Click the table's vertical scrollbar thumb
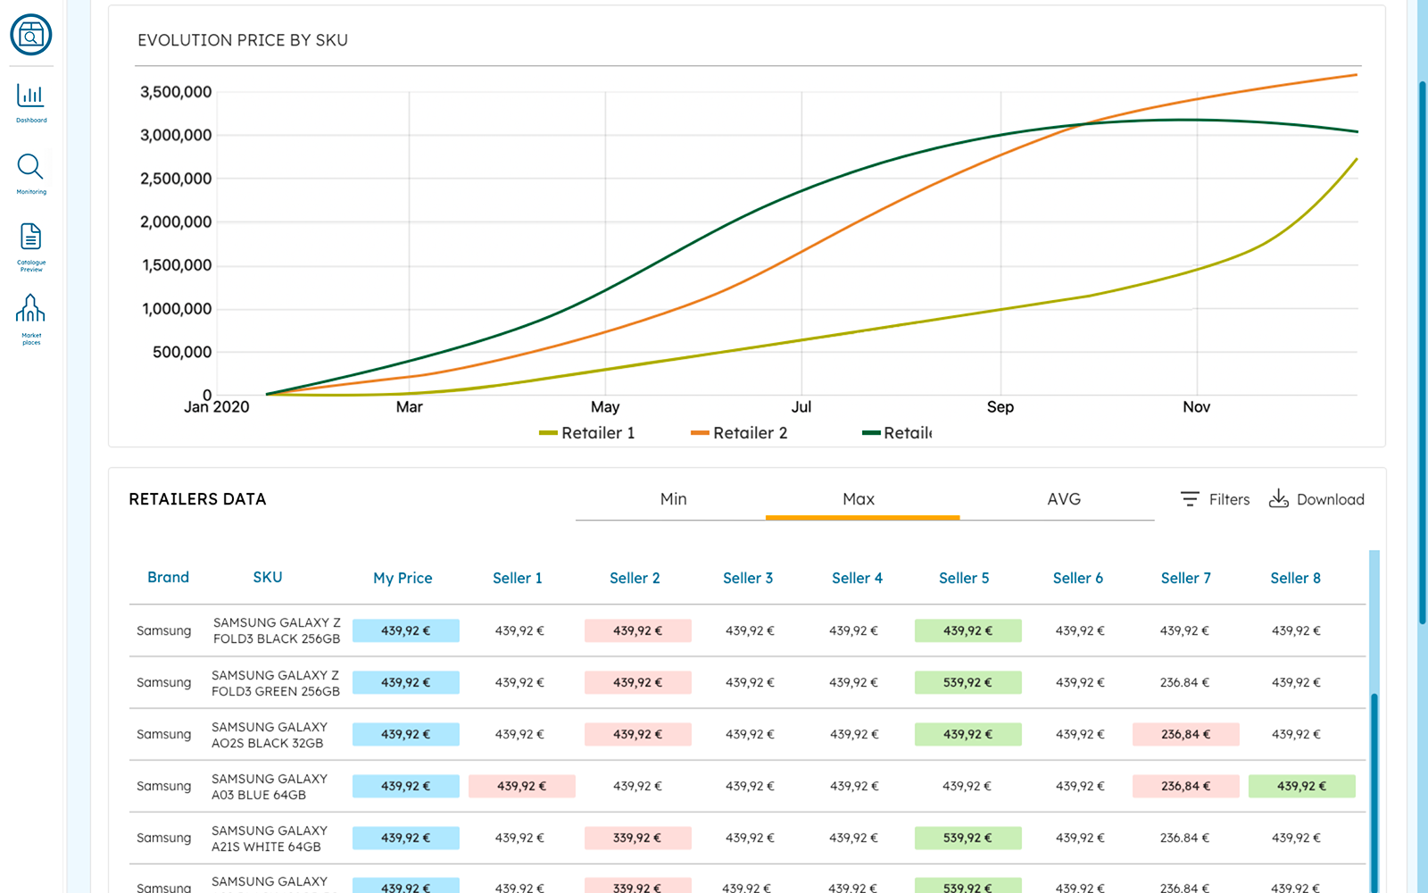 1374,793
